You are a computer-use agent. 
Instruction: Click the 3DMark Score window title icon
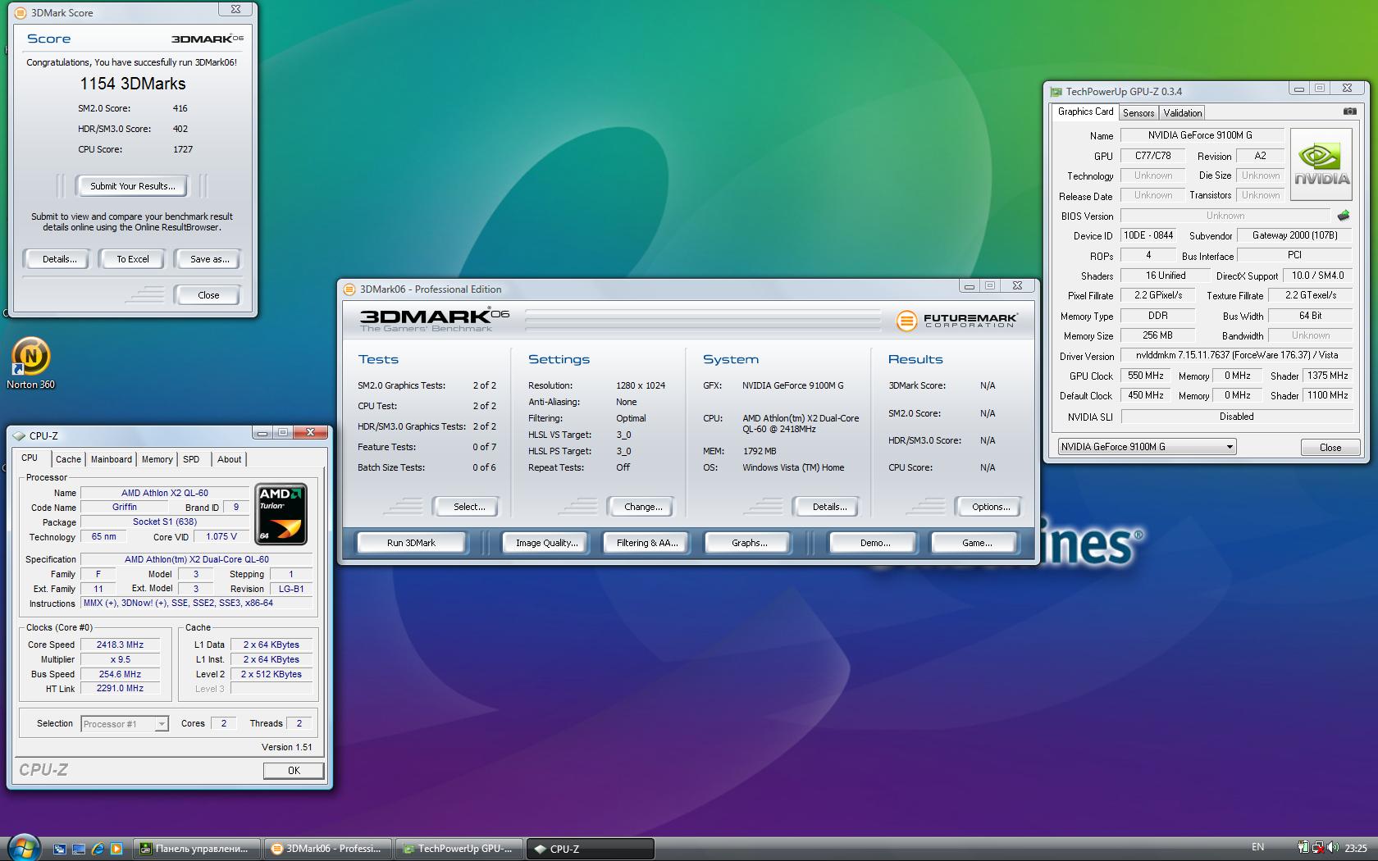[21, 13]
